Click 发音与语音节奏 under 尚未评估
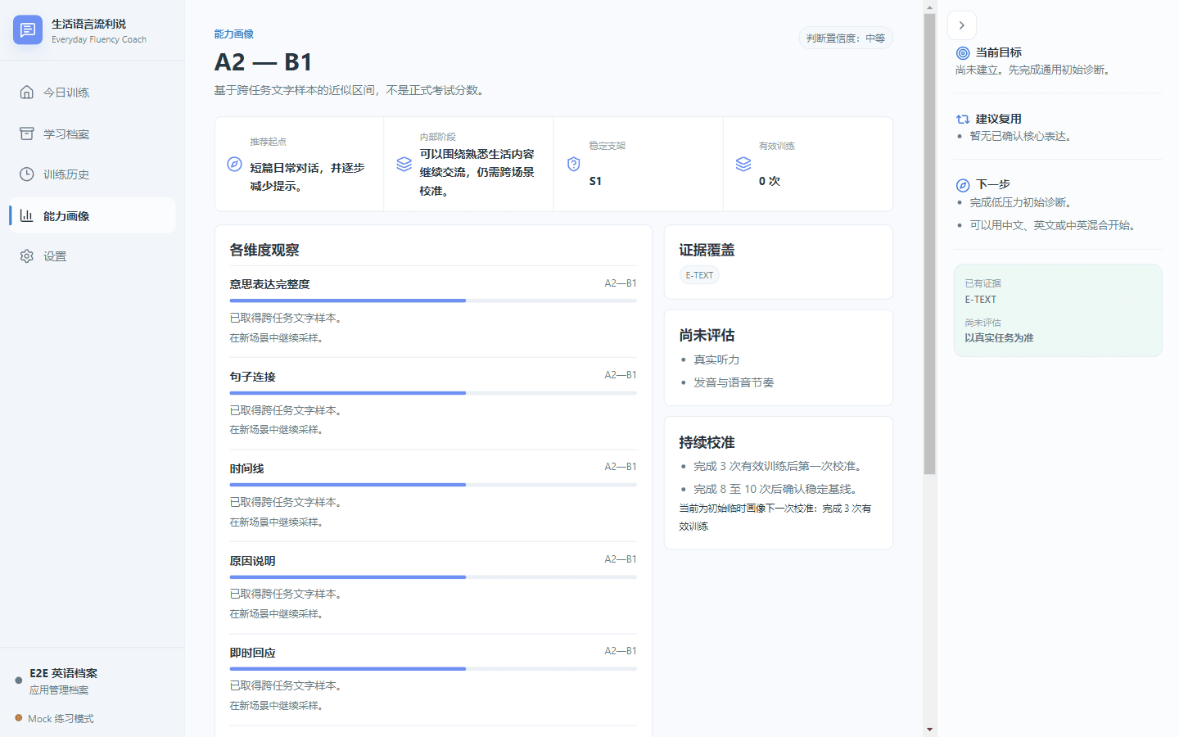 pyautogui.click(x=734, y=382)
